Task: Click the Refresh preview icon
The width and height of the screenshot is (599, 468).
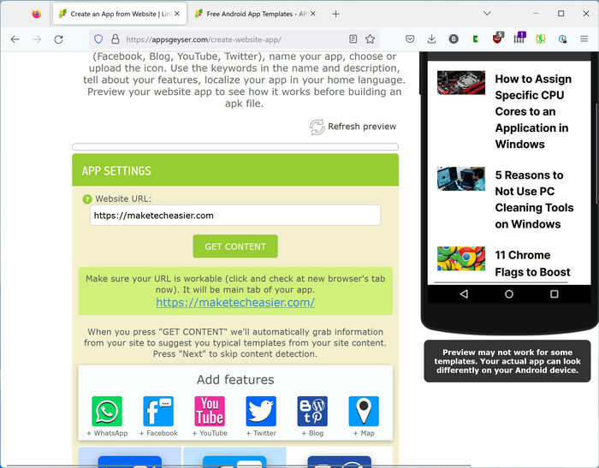Action: (x=317, y=127)
